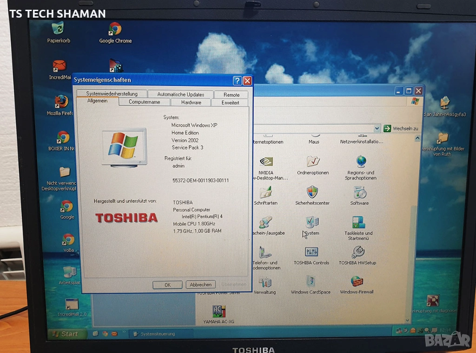The image size is (476, 353).
Task: Open the Sicherheitscenter shield icon
Action: [x=312, y=192]
